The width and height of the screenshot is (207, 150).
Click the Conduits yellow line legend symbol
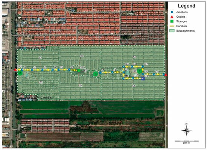pyautogui.click(x=172, y=26)
